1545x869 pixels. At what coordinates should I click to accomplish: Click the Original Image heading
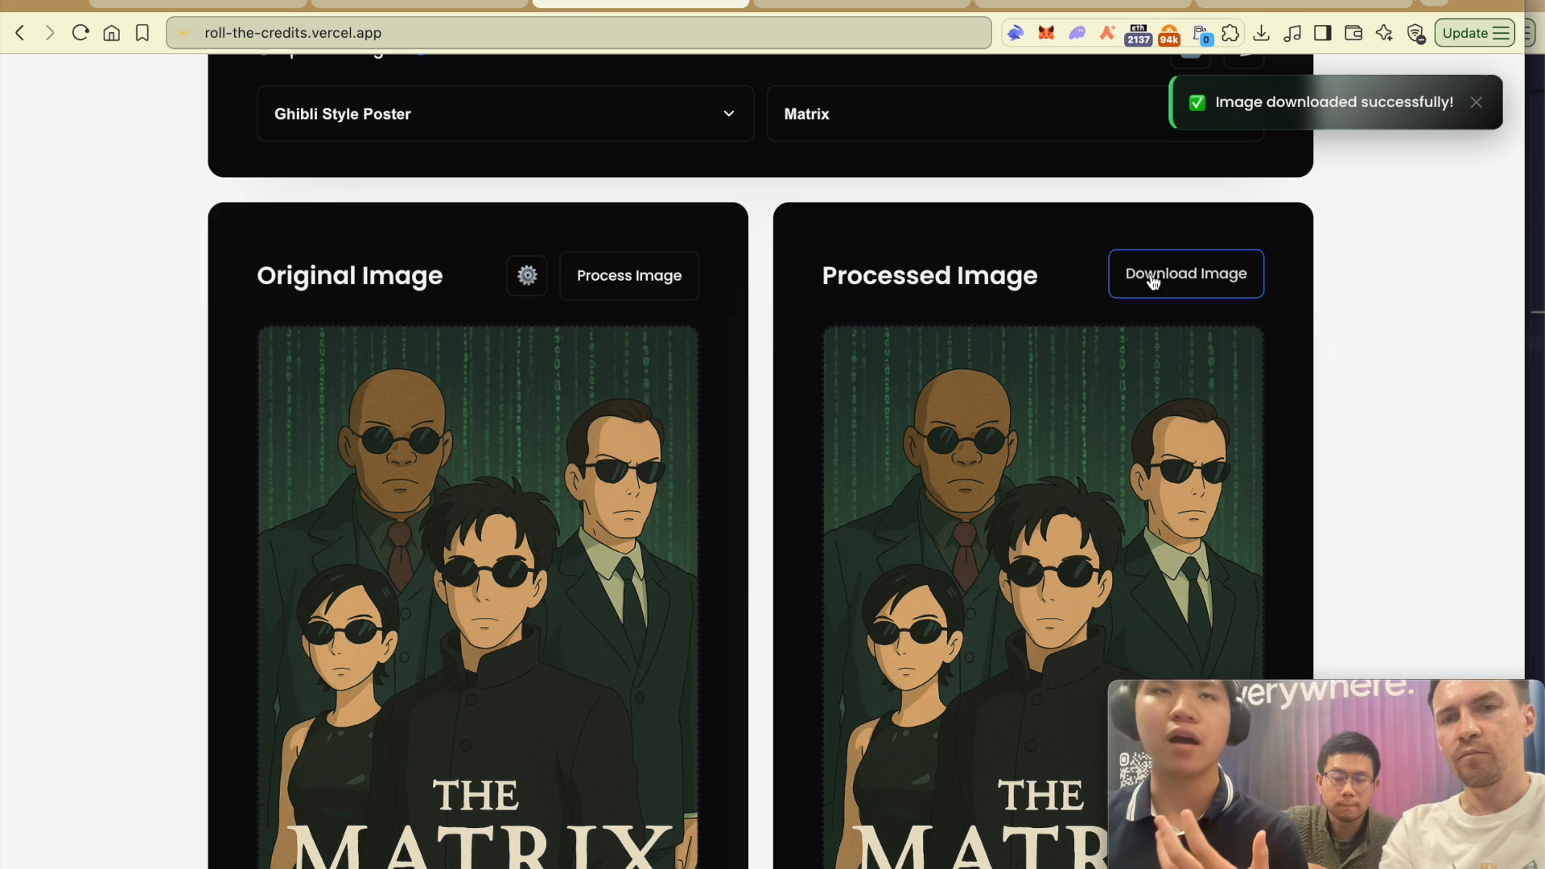350,275
